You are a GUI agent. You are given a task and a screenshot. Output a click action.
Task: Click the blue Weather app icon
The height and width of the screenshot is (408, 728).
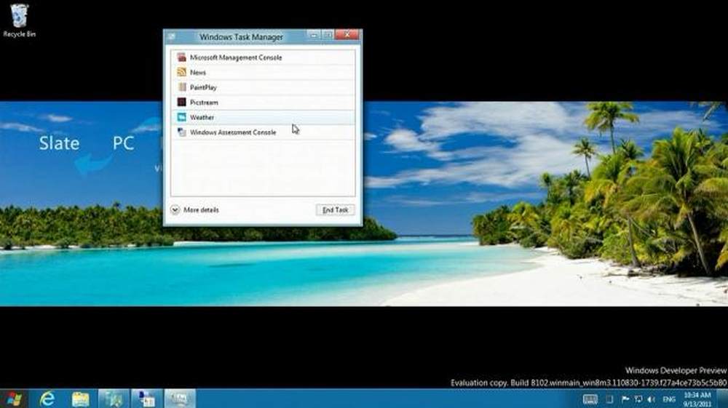[181, 117]
